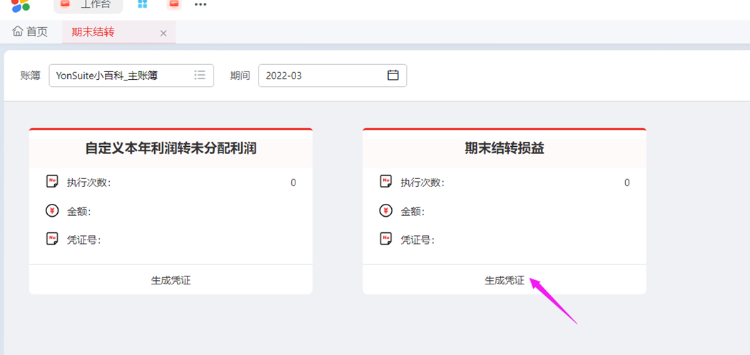Open the blue grid apps icon
The image size is (750, 355).
point(143,4)
